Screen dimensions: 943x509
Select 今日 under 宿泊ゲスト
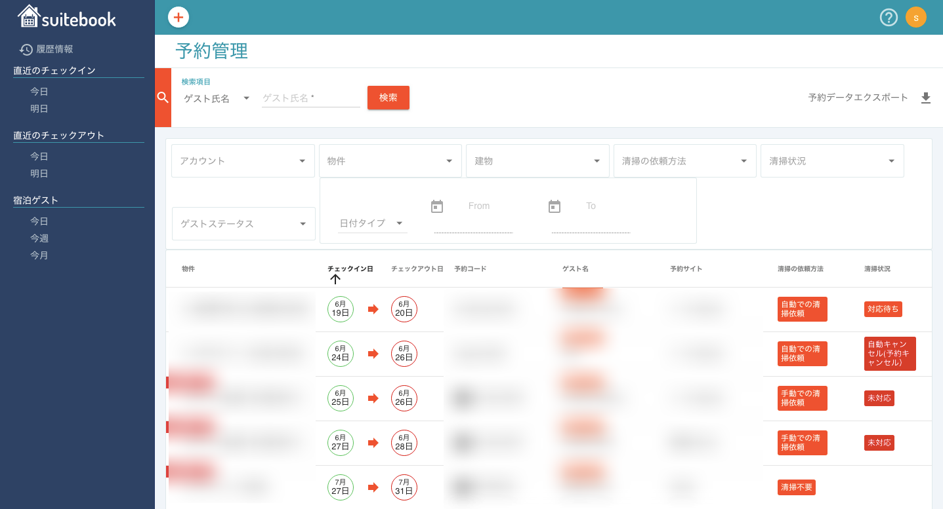[x=39, y=221]
